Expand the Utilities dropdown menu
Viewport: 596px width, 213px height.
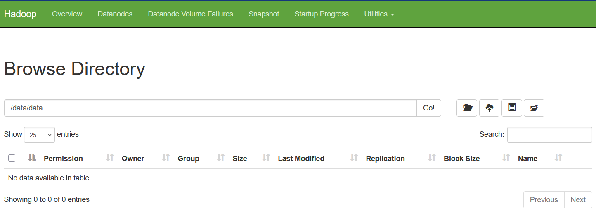tap(379, 14)
